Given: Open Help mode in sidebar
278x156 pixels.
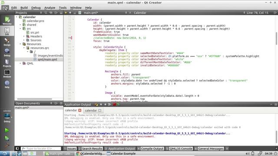Looking at the screenshot, I should point(7,84).
